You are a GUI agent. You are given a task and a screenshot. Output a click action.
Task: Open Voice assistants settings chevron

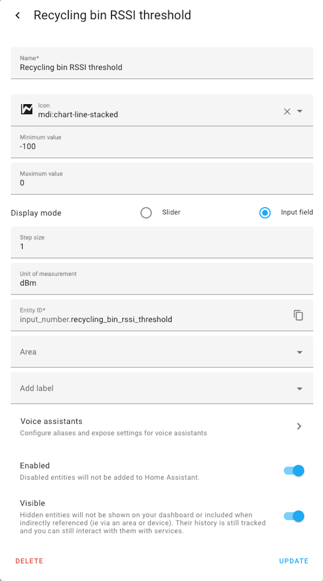[x=299, y=426]
